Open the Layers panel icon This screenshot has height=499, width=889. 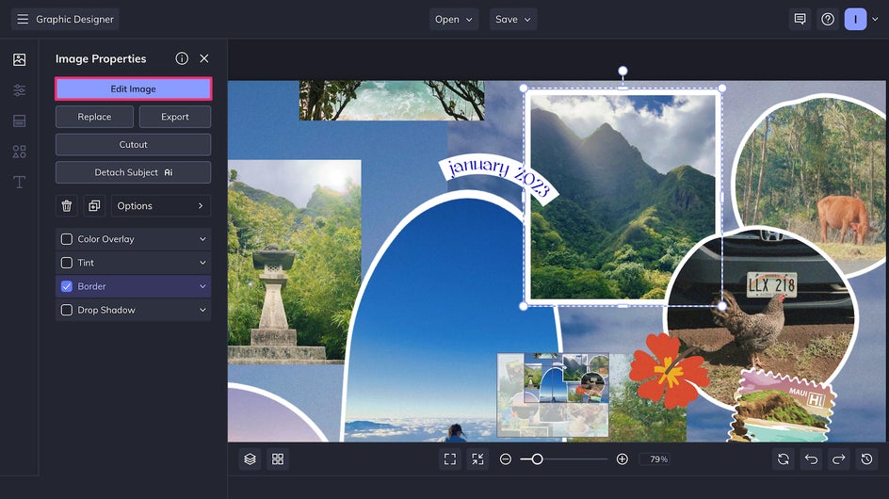coord(251,459)
